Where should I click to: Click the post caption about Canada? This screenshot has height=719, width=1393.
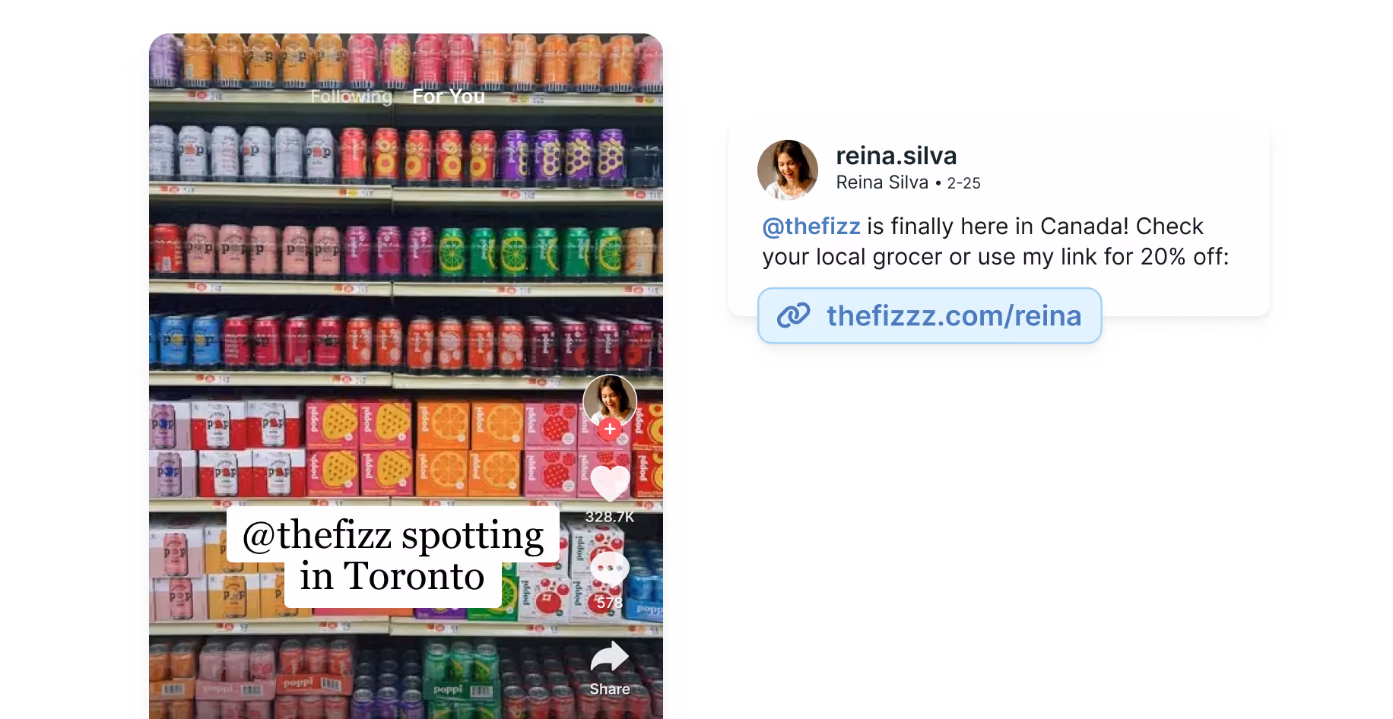(x=995, y=242)
